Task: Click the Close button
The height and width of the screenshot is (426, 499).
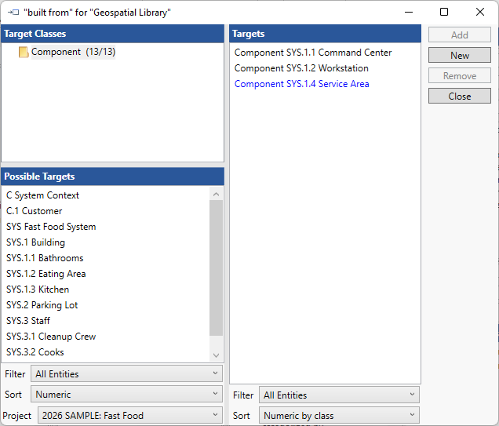Action: [x=460, y=96]
